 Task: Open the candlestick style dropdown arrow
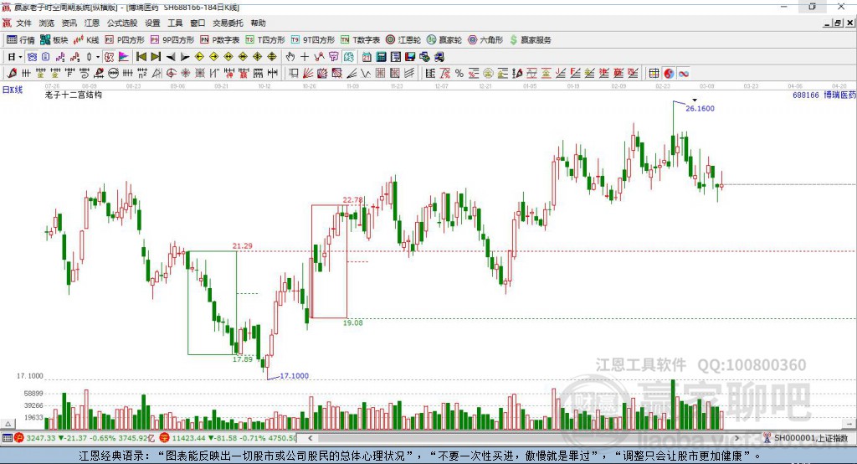pos(98,57)
